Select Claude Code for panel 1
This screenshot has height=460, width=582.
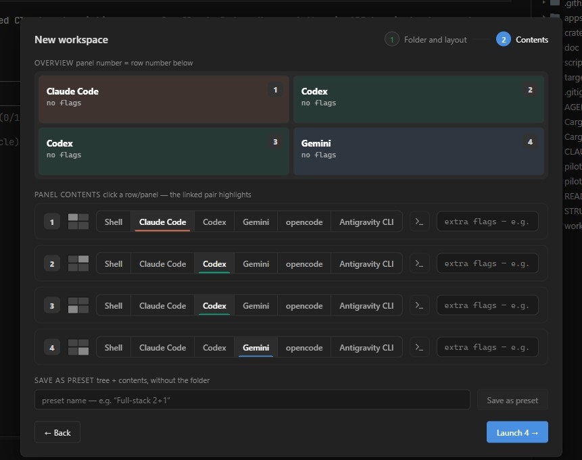pos(163,222)
